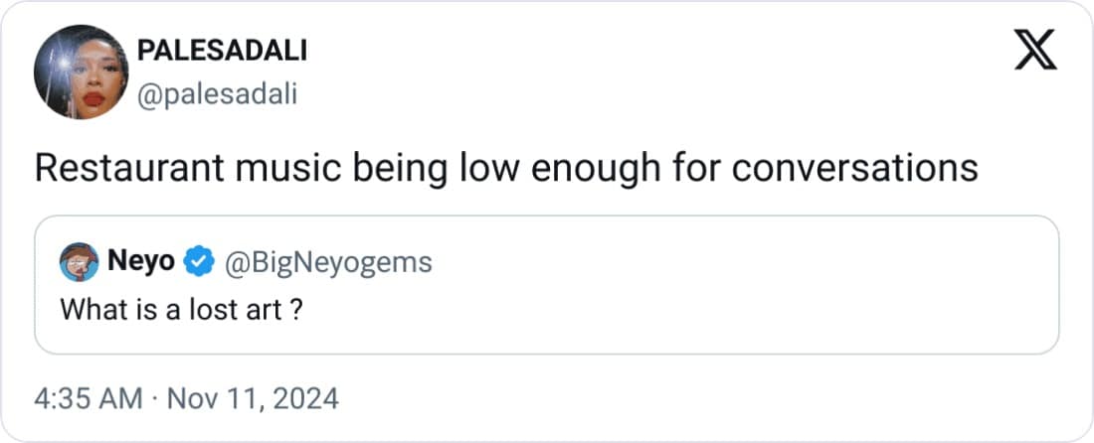Click Neyo's small avatar icon
Image resolution: width=1094 pixels, height=443 pixels.
click(79, 262)
